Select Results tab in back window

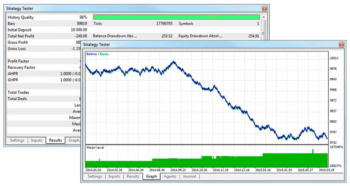[55, 140]
